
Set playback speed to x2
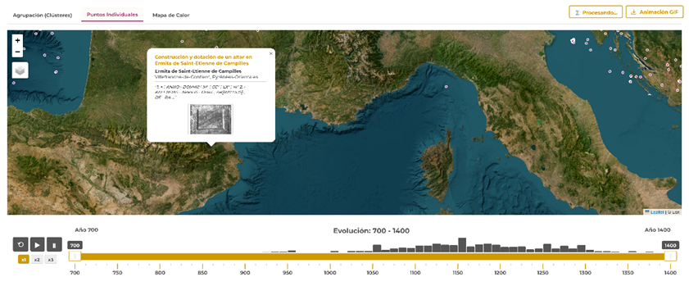[38, 260]
